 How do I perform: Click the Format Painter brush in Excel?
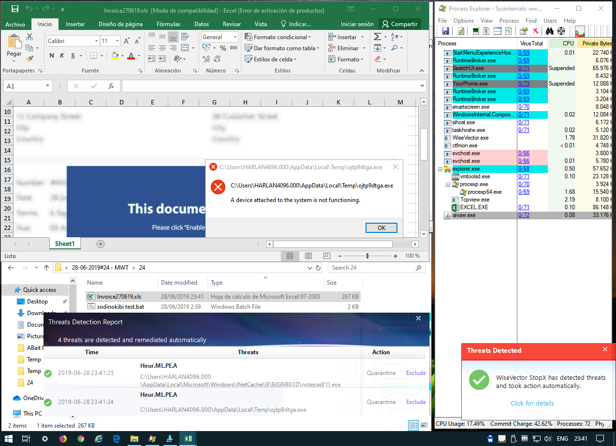tap(29, 59)
